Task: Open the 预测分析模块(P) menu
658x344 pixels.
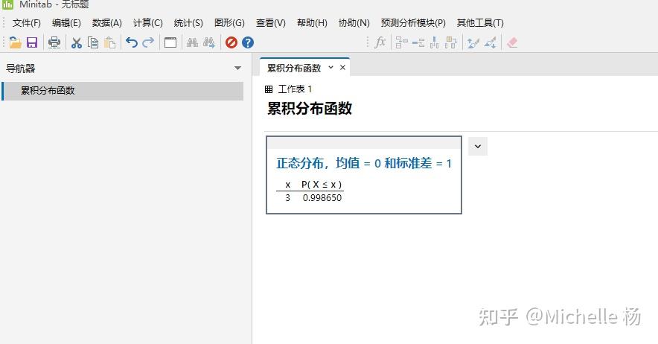Action: click(x=413, y=22)
